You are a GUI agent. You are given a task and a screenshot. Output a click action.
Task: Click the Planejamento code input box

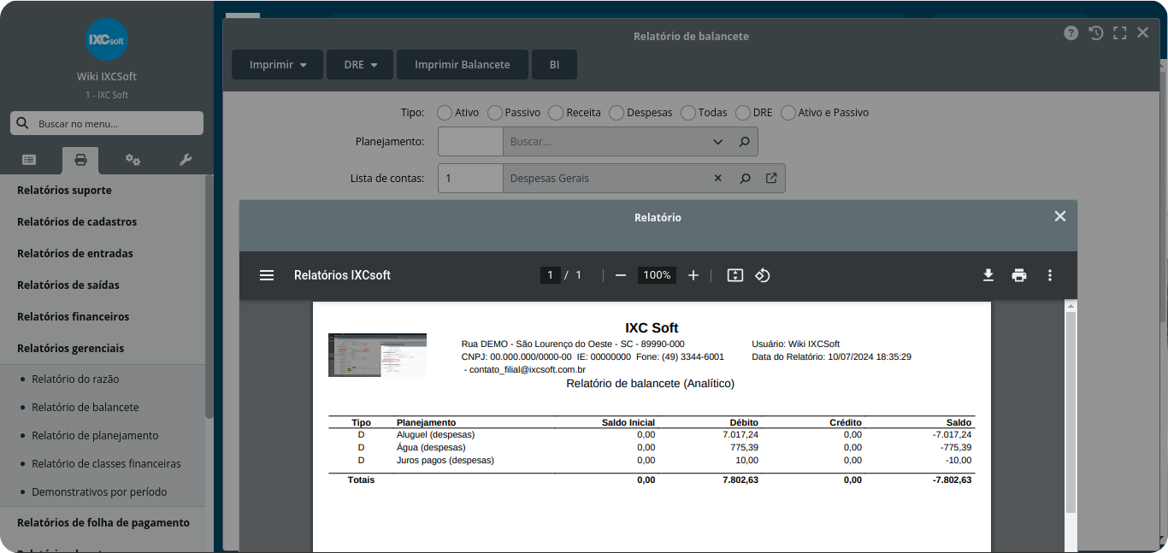point(470,142)
